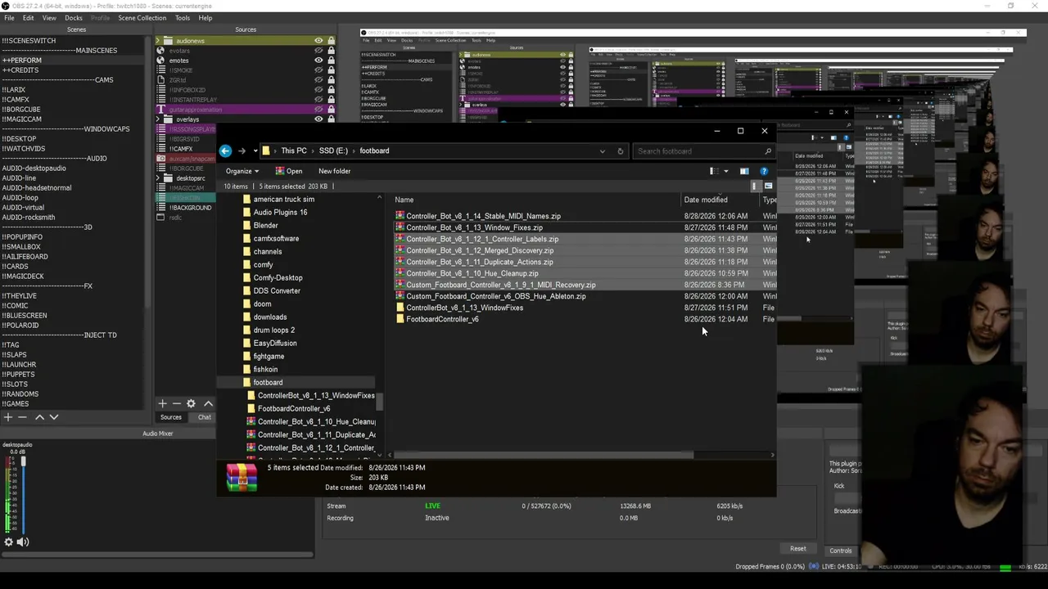Unlock the audionews source lock

tap(331, 41)
